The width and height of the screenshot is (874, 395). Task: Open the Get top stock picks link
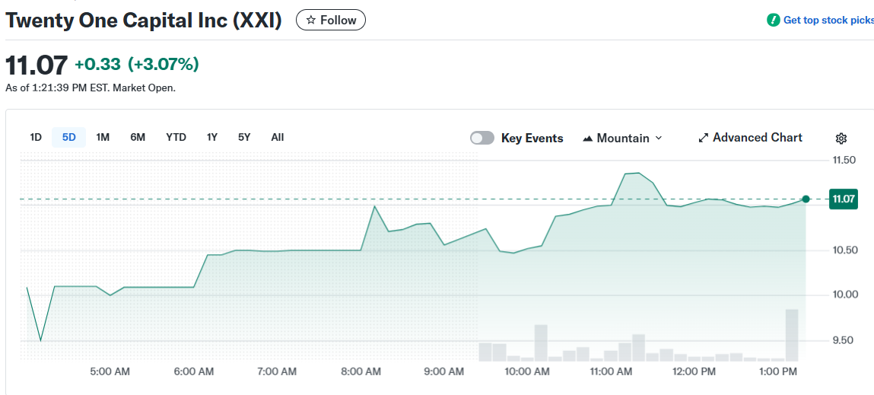pos(828,21)
